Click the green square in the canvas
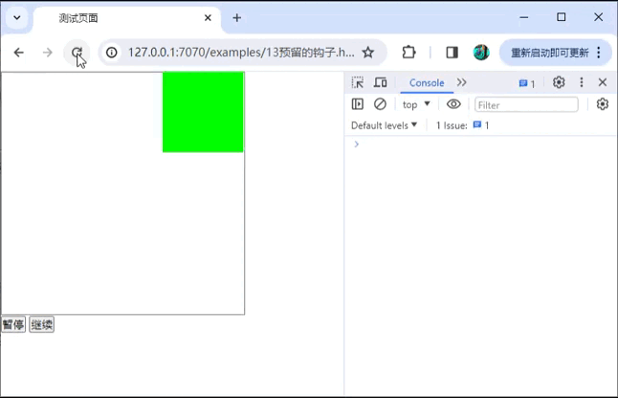The height and width of the screenshot is (398, 618). point(203,112)
